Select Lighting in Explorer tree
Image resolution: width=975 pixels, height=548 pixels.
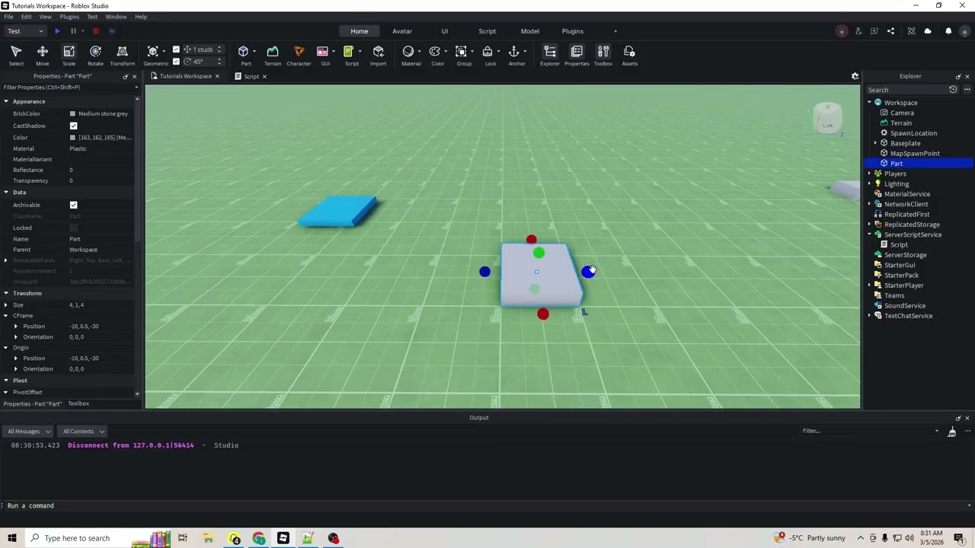click(x=897, y=183)
